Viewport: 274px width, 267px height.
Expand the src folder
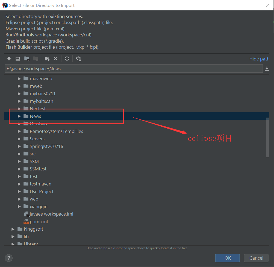[x=19, y=154]
